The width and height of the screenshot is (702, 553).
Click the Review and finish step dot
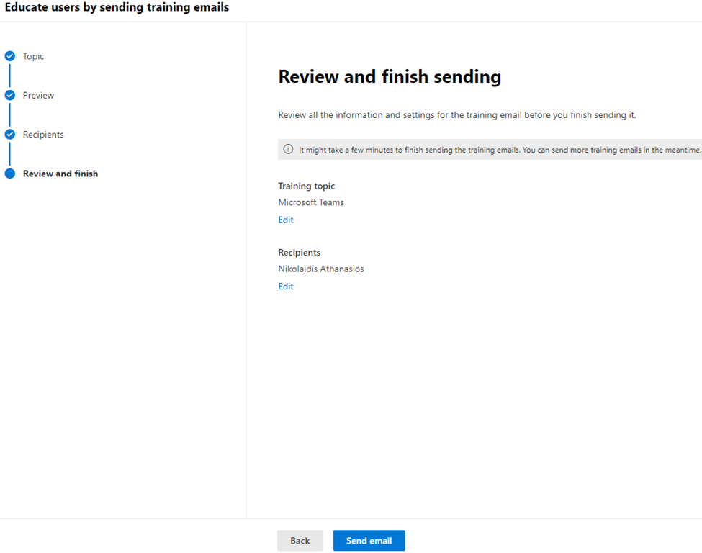click(x=10, y=174)
